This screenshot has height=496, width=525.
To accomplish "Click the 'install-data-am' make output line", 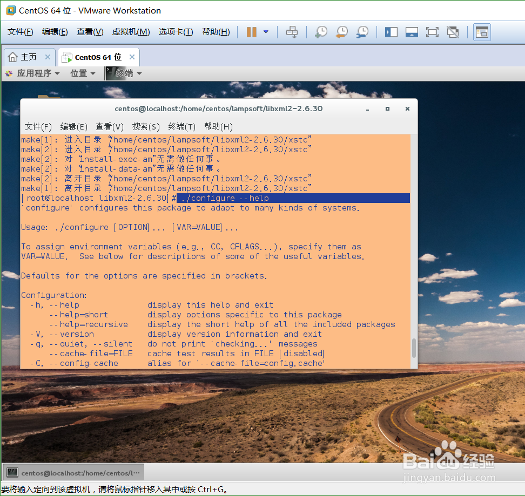I will click(121, 169).
